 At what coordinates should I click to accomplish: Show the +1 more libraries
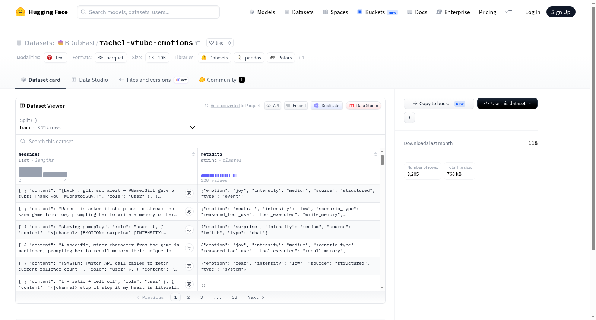click(x=301, y=58)
